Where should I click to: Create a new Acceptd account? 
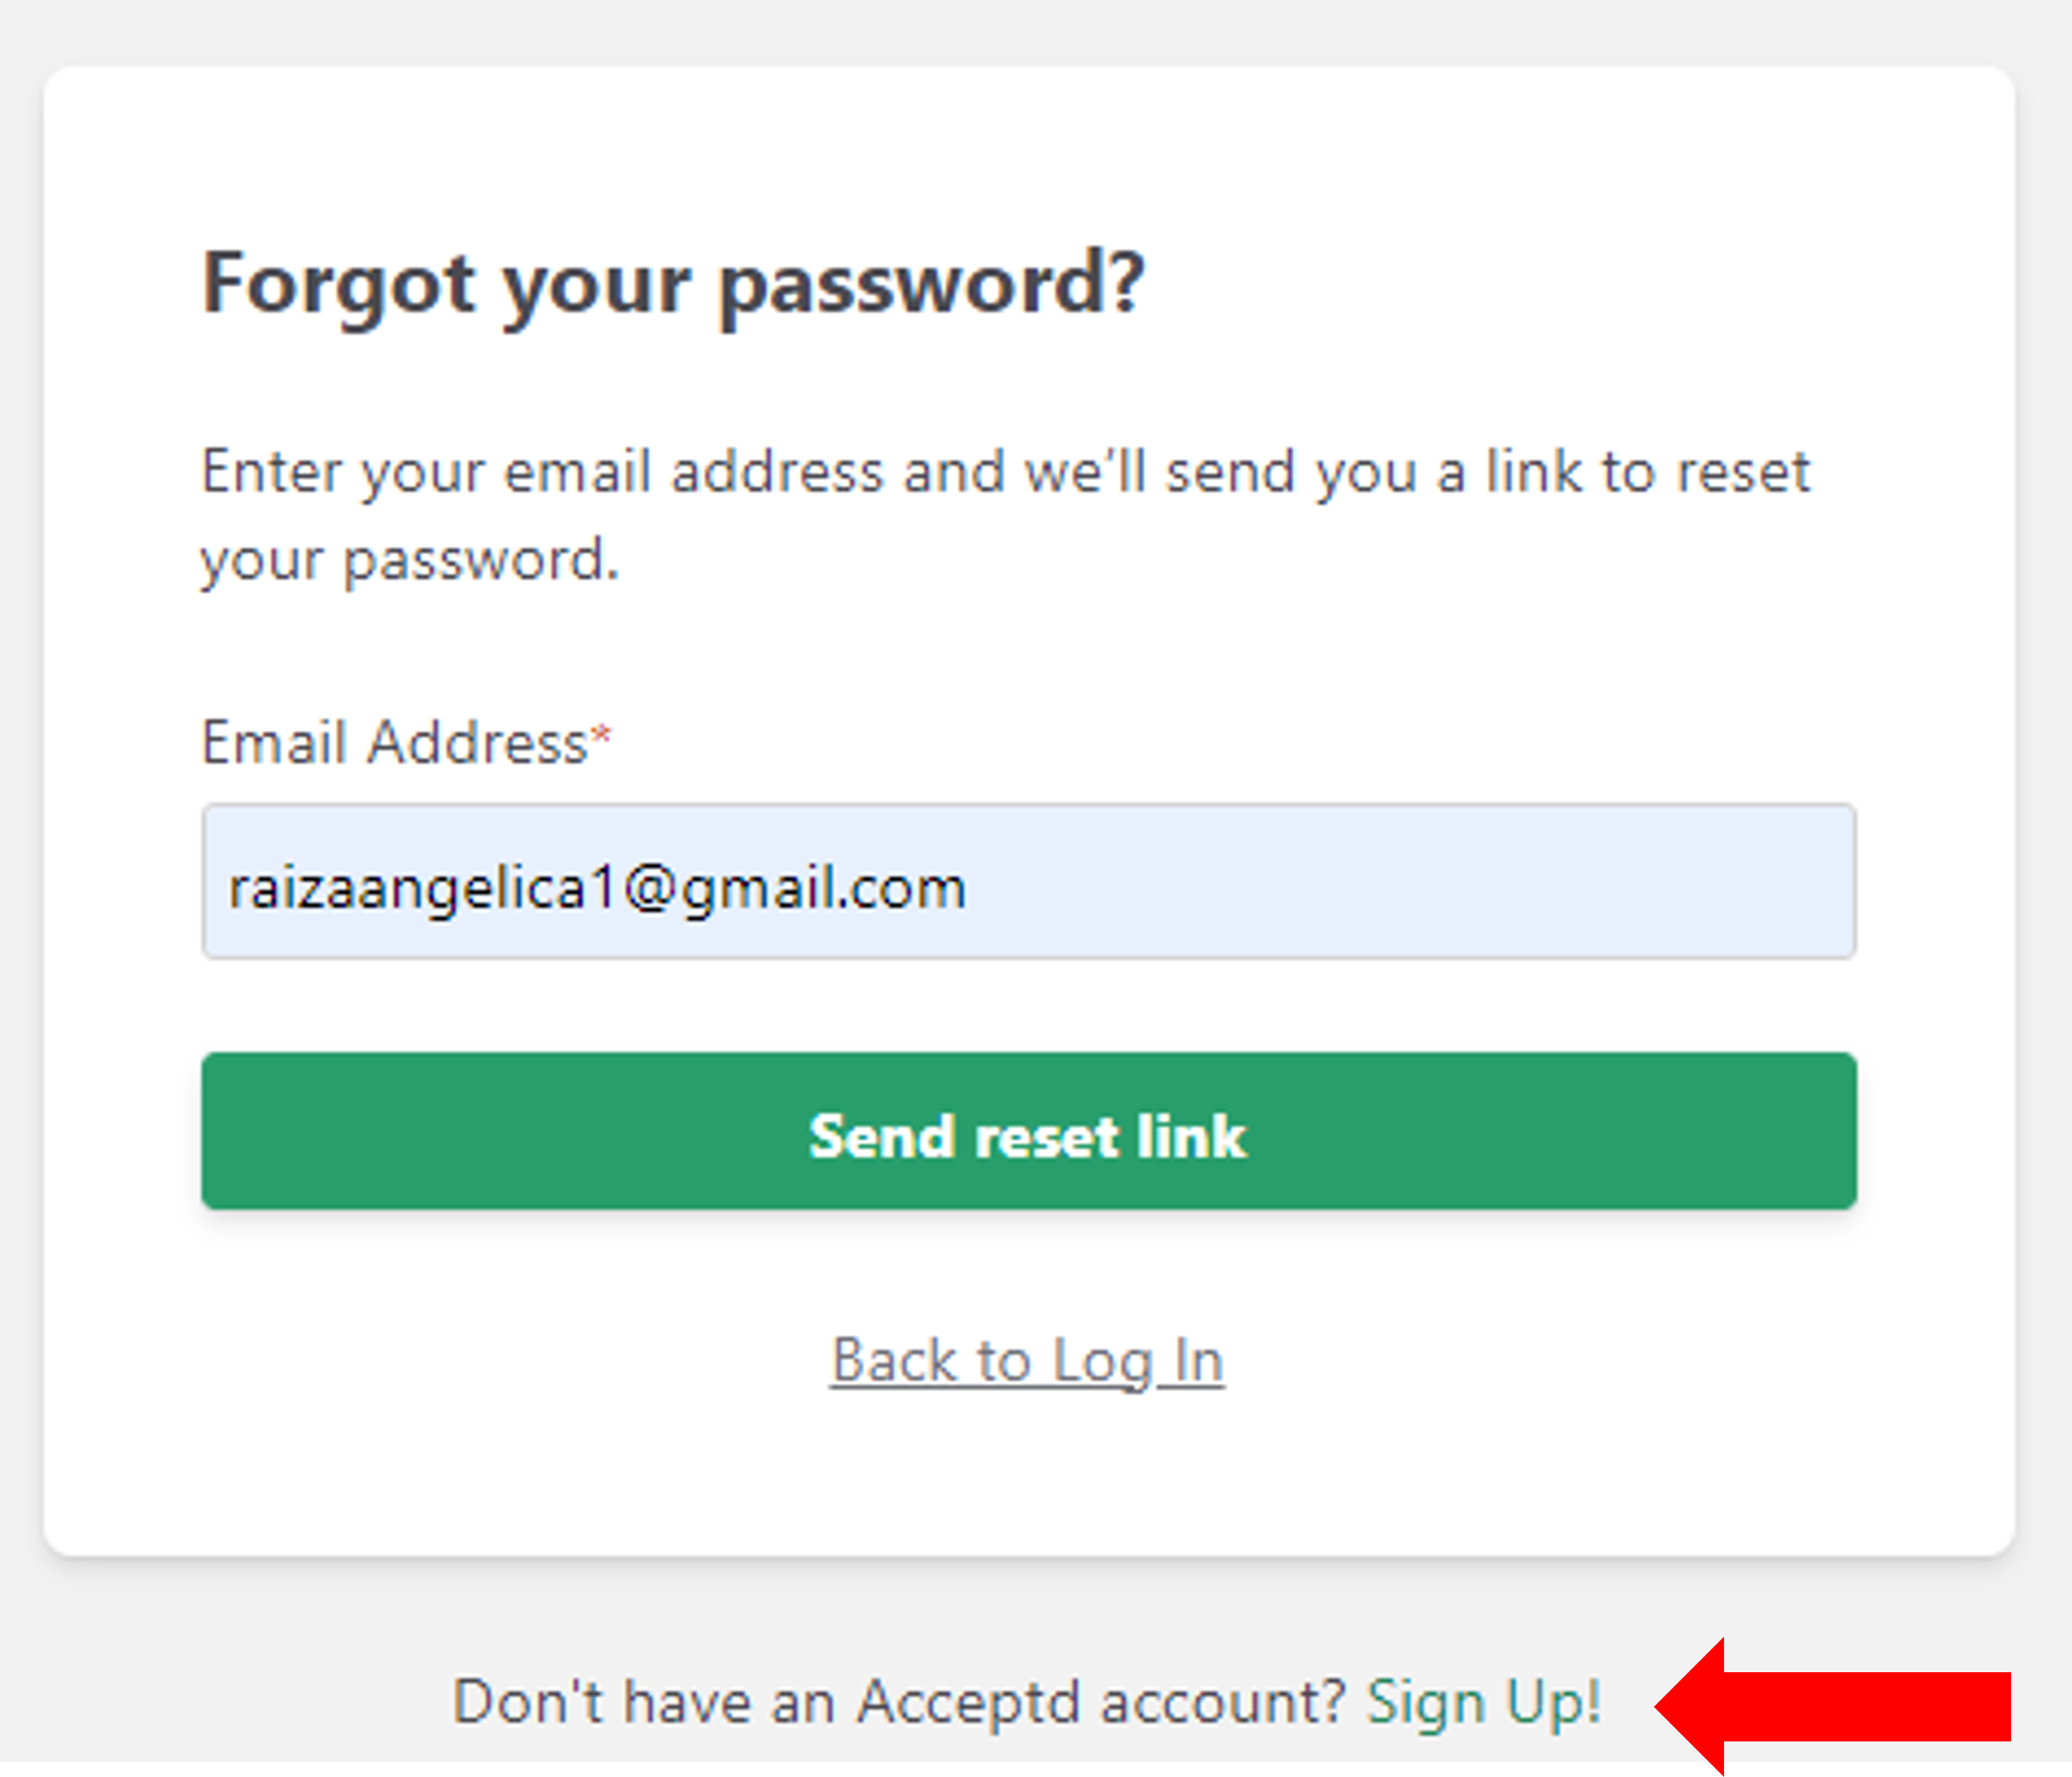(x=1484, y=1702)
